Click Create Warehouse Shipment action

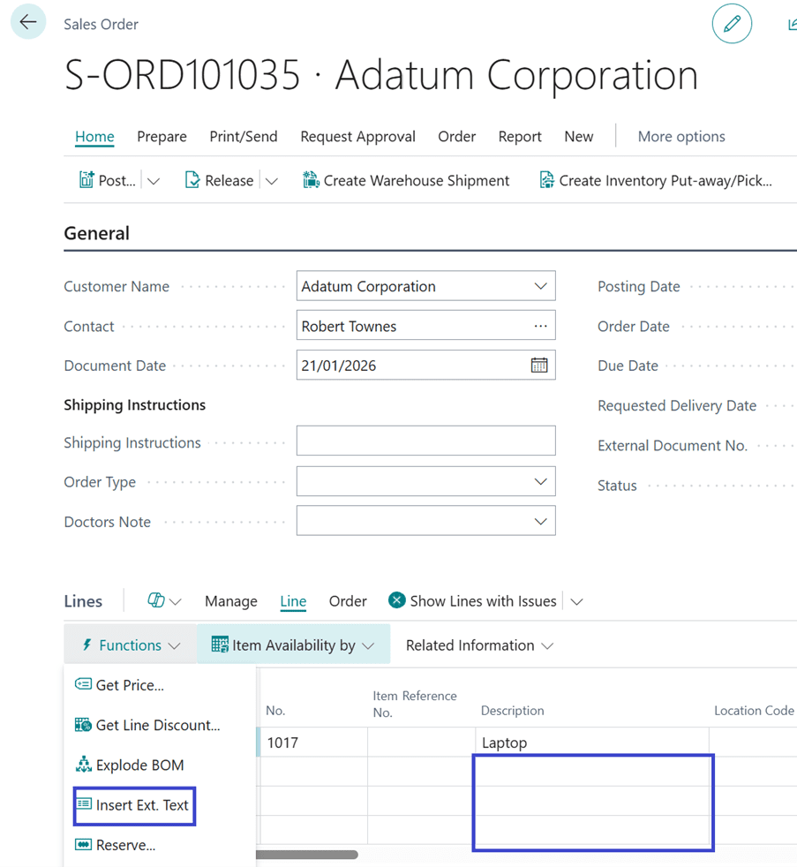[x=406, y=181]
